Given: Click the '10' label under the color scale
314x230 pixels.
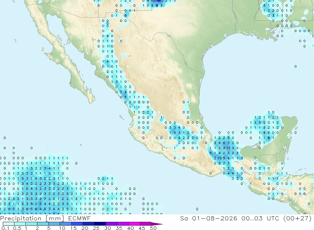Looking at the screenshot, I should pos(62,228).
